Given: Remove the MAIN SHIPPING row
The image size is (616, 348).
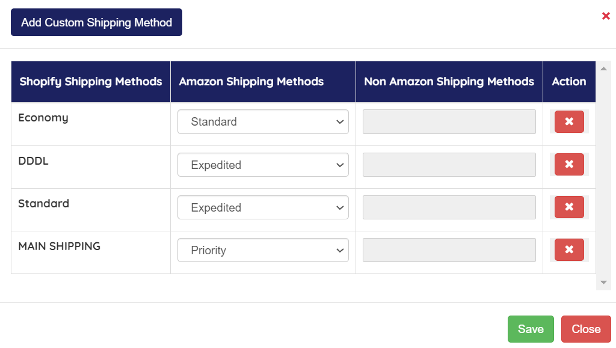Looking at the screenshot, I should coord(569,249).
